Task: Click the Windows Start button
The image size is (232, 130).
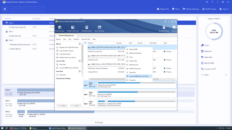Action: (2, 128)
